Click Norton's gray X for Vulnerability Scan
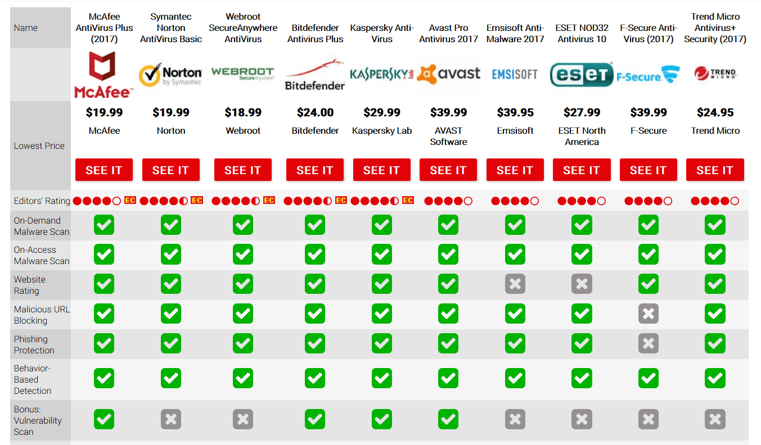 (x=171, y=419)
